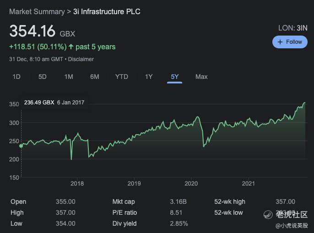
Task: Click the Open value 355.00
Action: coord(65,202)
